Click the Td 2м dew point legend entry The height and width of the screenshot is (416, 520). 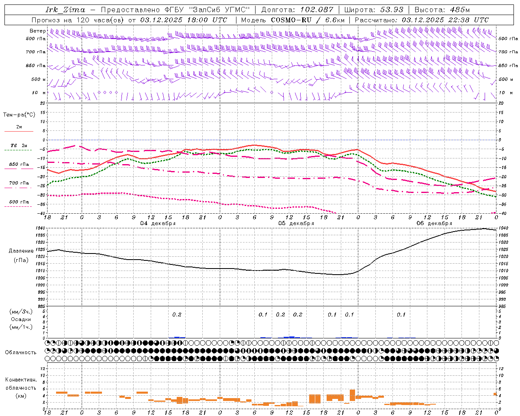[19, 147]
